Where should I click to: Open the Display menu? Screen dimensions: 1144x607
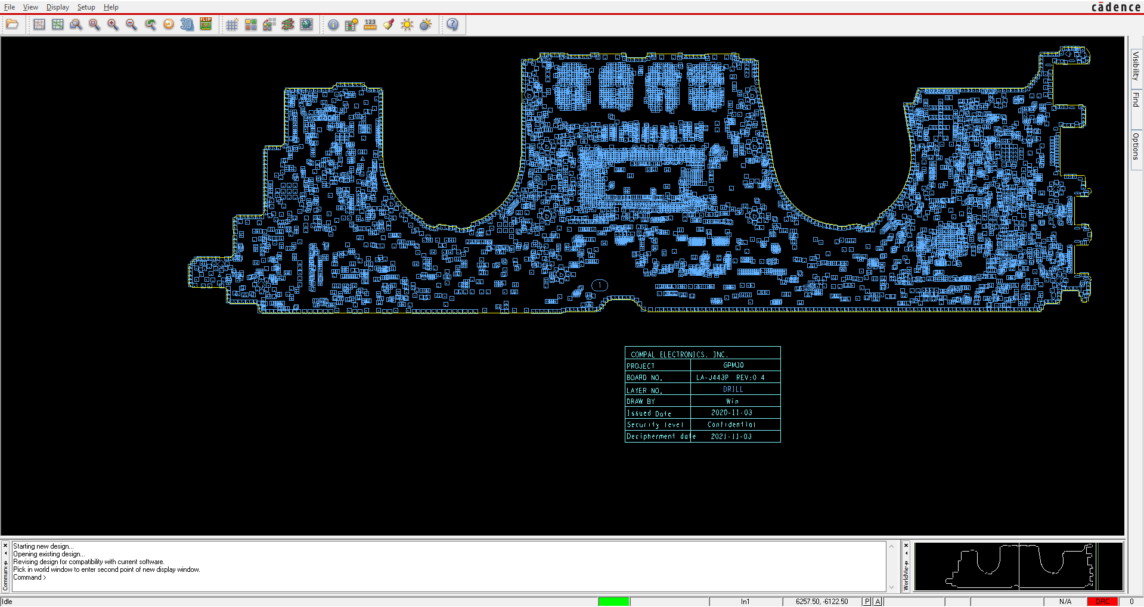click(x=57, y=7)
